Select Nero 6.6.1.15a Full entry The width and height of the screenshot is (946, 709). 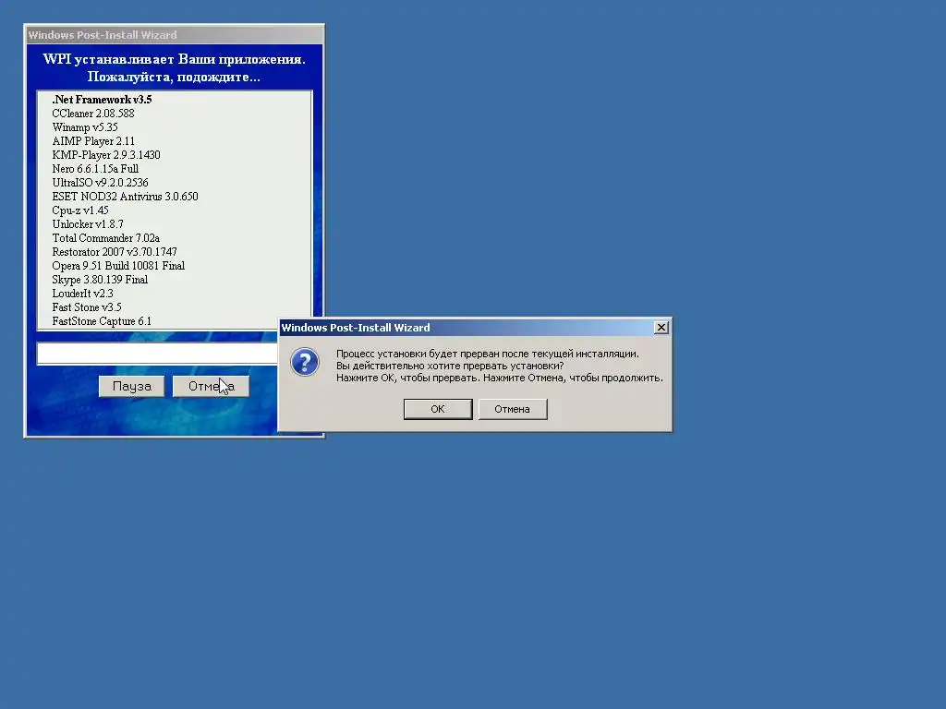(95, 169)
